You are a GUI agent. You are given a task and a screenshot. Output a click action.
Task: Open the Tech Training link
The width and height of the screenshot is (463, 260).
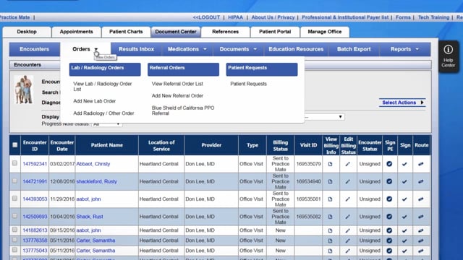(x=433, y=17)
